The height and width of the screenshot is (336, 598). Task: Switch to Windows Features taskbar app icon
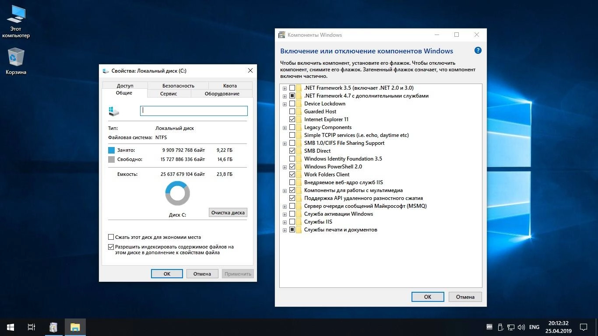point(53,327)
